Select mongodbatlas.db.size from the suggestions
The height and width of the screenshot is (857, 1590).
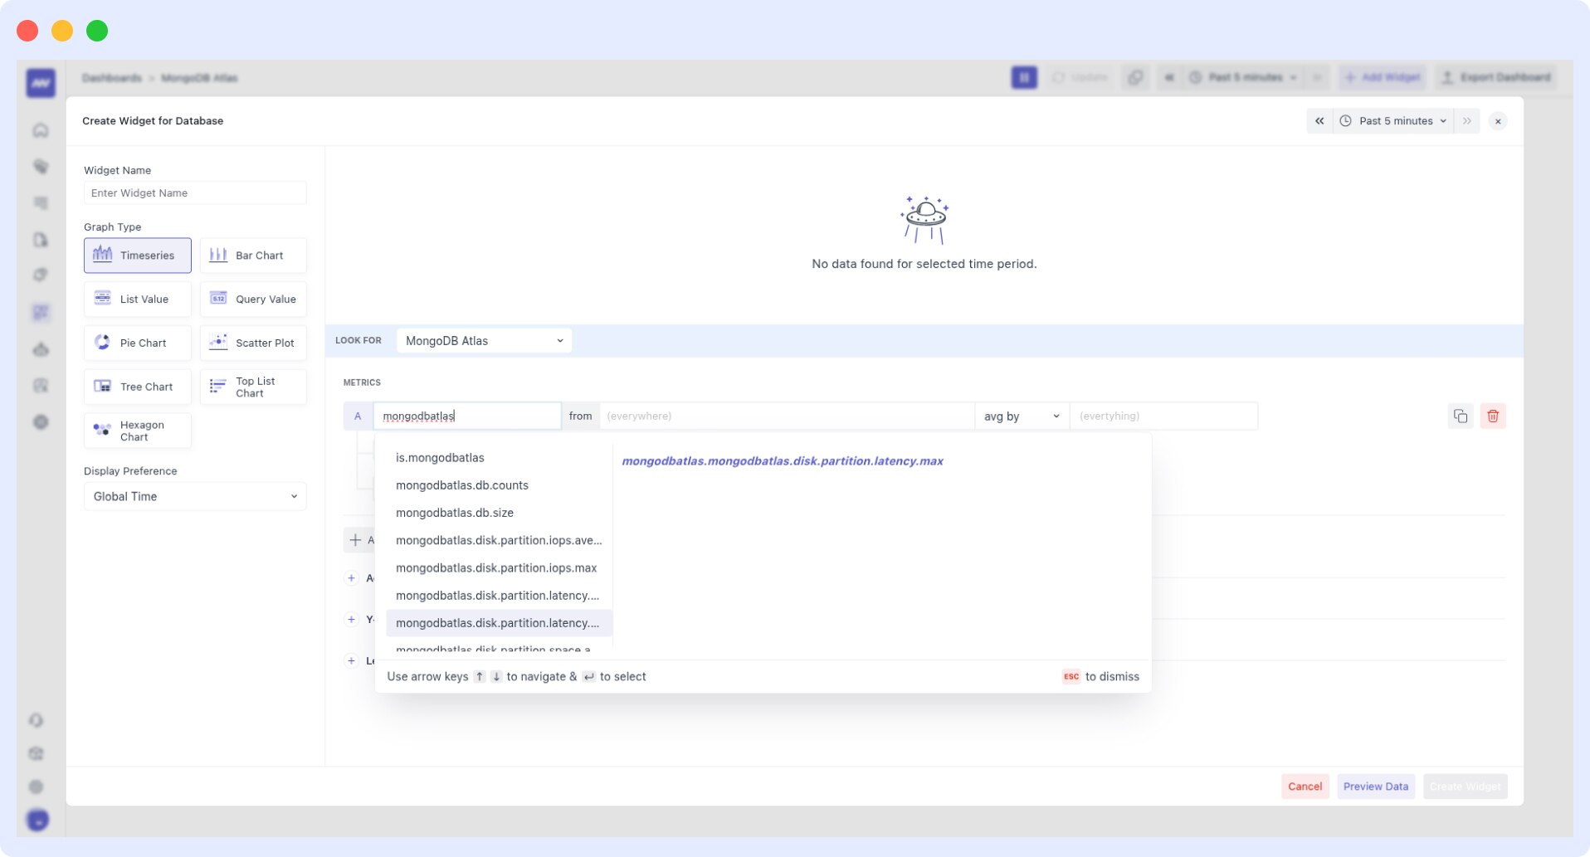pos(455,513)
